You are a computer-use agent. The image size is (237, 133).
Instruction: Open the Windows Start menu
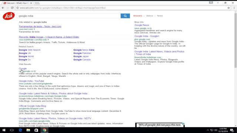click(x=4, y=130)
